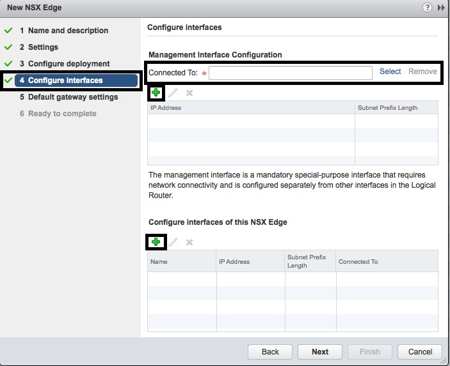Click the Select link for Connected To

tap(390, 72)
